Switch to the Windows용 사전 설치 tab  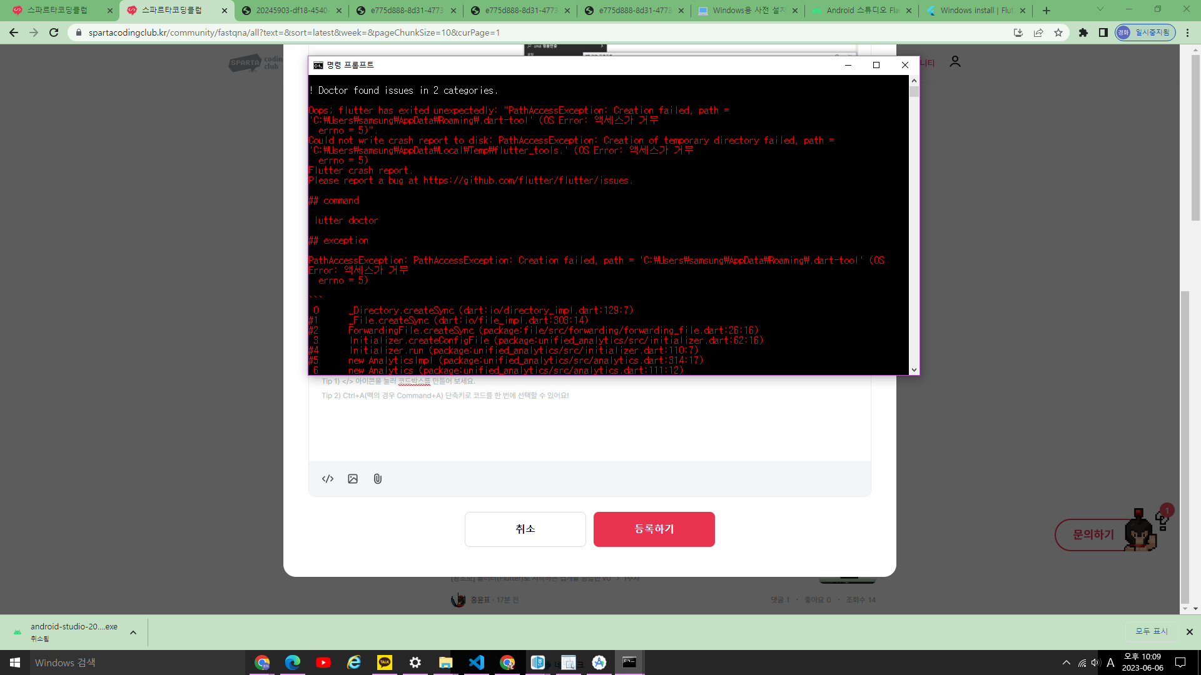click(x=749, y=11)
